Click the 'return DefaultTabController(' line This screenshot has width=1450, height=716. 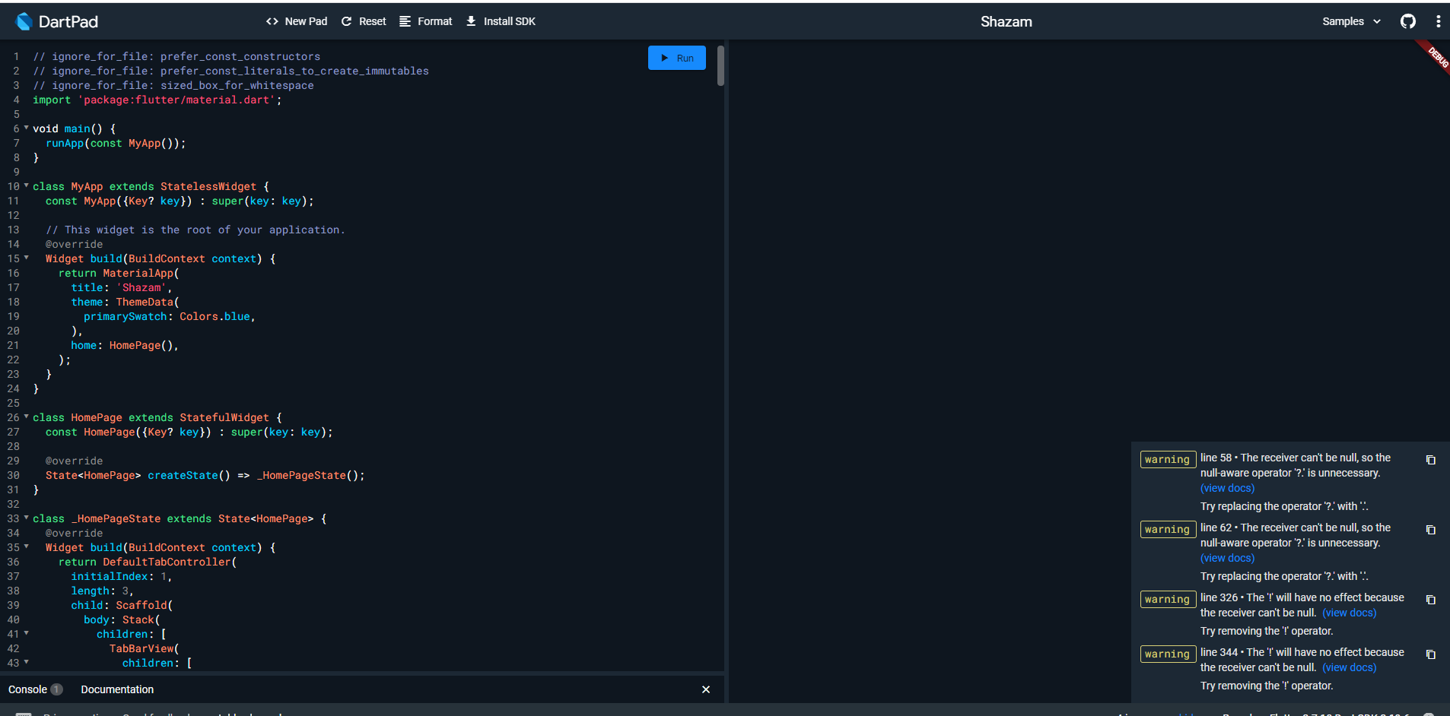[x=148, y=562]
